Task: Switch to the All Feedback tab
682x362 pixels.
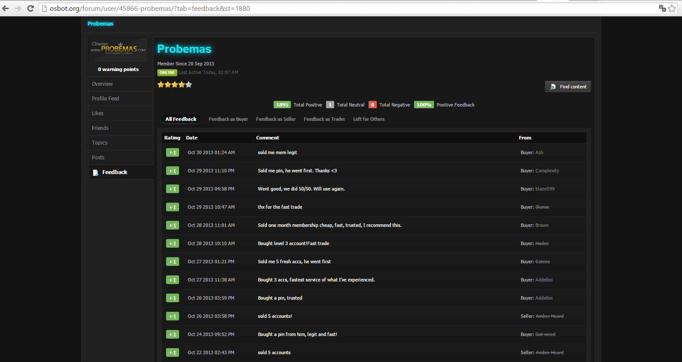Action: pos(181,119)
